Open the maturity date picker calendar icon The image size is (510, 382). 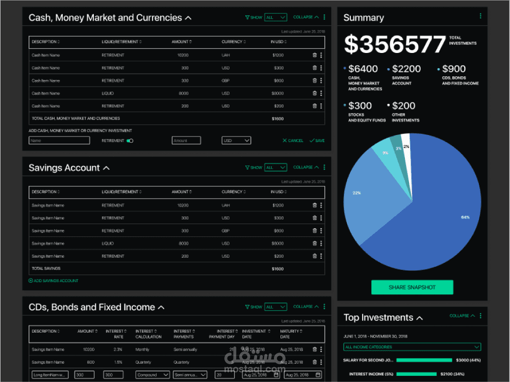tap(318, 375)
